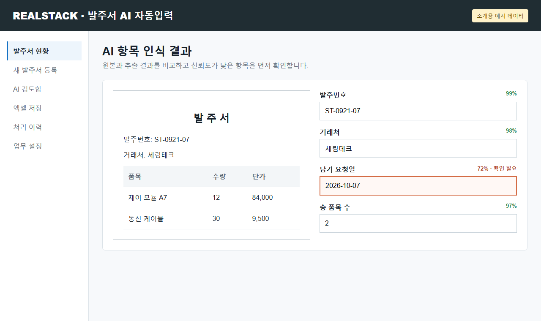This screenshot has height=321, width=541.
Task: Click the REALSTACK 발주서 AI 자동입력 title
Action: [93, 16]
